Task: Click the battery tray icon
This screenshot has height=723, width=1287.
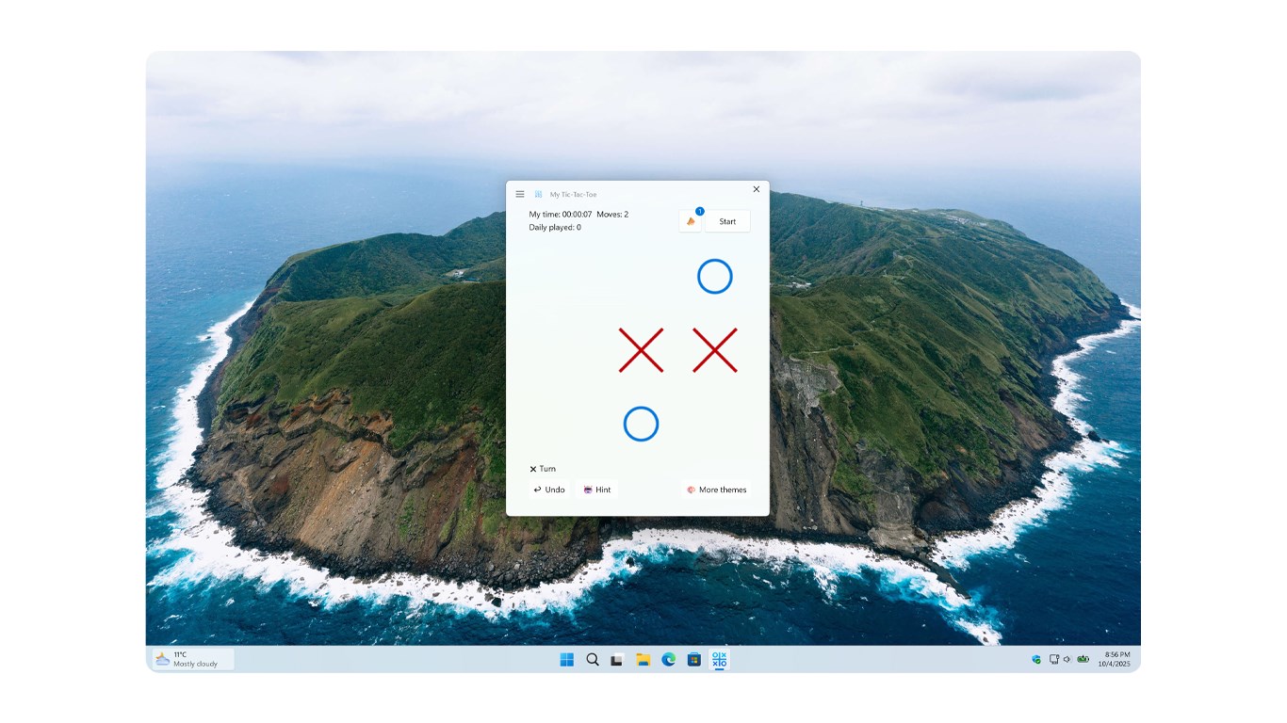Action: click(1083, 660)
